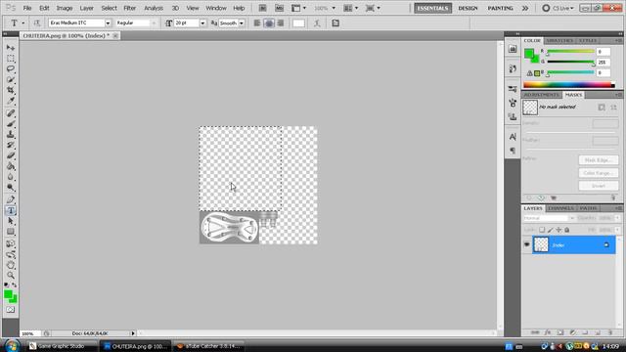
Task: Open the Type tool preset picker arrow
Action: point(22,23)
